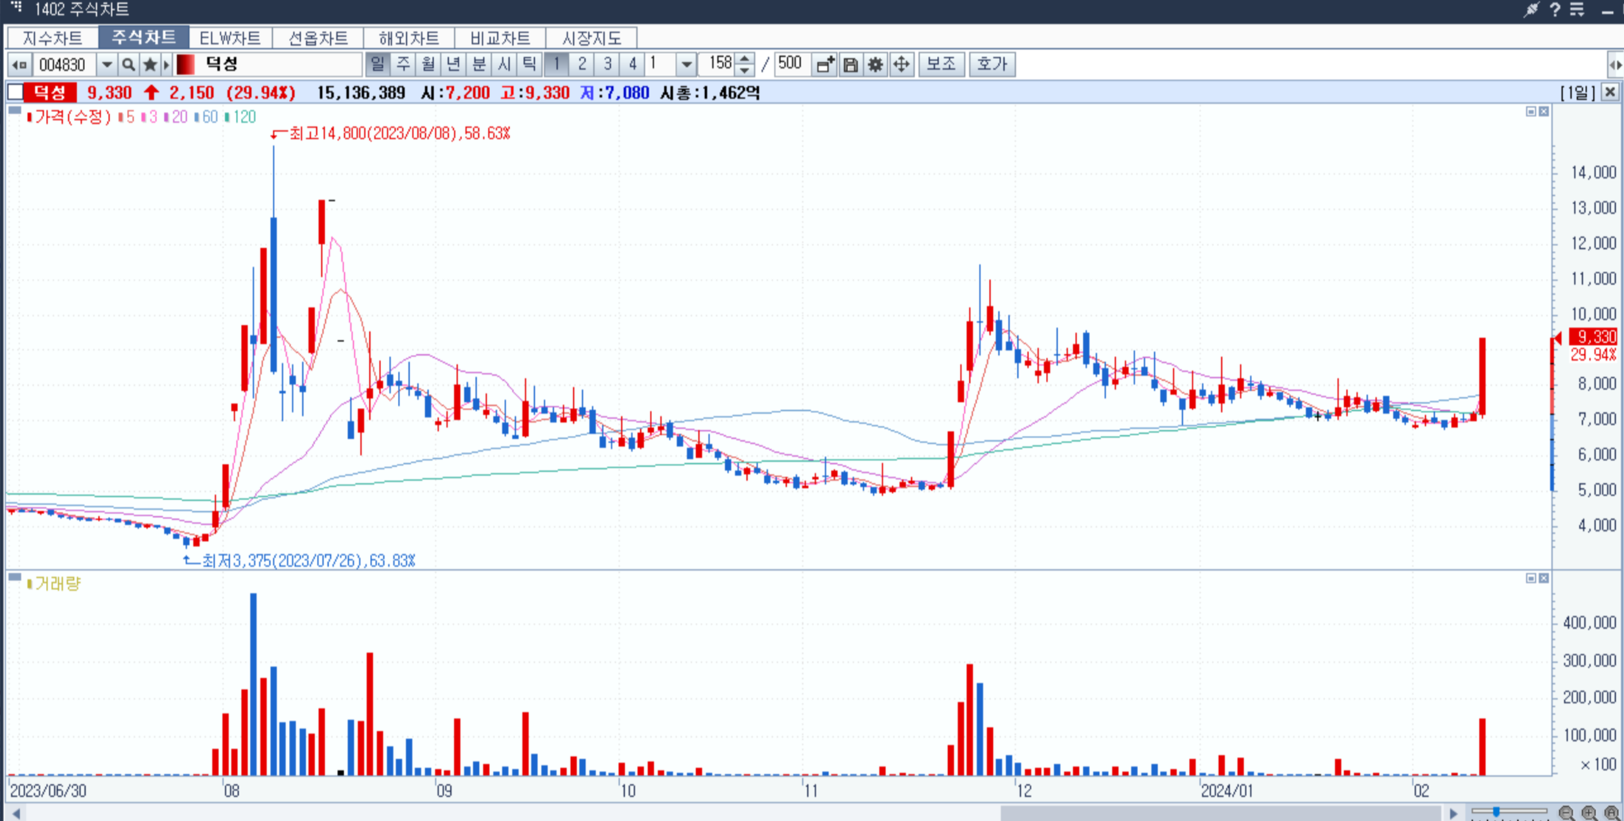Switch to the 해외차트 tab
The width and height of the screenshot is (1624, 821).
pyautogui.click(x=409, y=38)
